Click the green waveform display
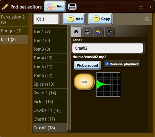 pos(108,85)
